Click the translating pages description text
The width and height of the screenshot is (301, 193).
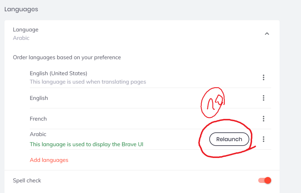(x=88, y=82)
